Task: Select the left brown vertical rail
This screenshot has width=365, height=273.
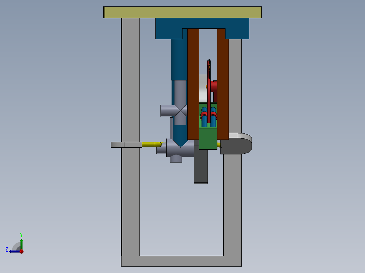Action: 193,84
